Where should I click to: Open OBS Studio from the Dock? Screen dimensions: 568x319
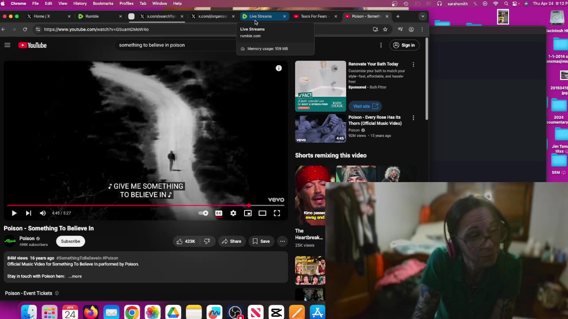[235, 312]
